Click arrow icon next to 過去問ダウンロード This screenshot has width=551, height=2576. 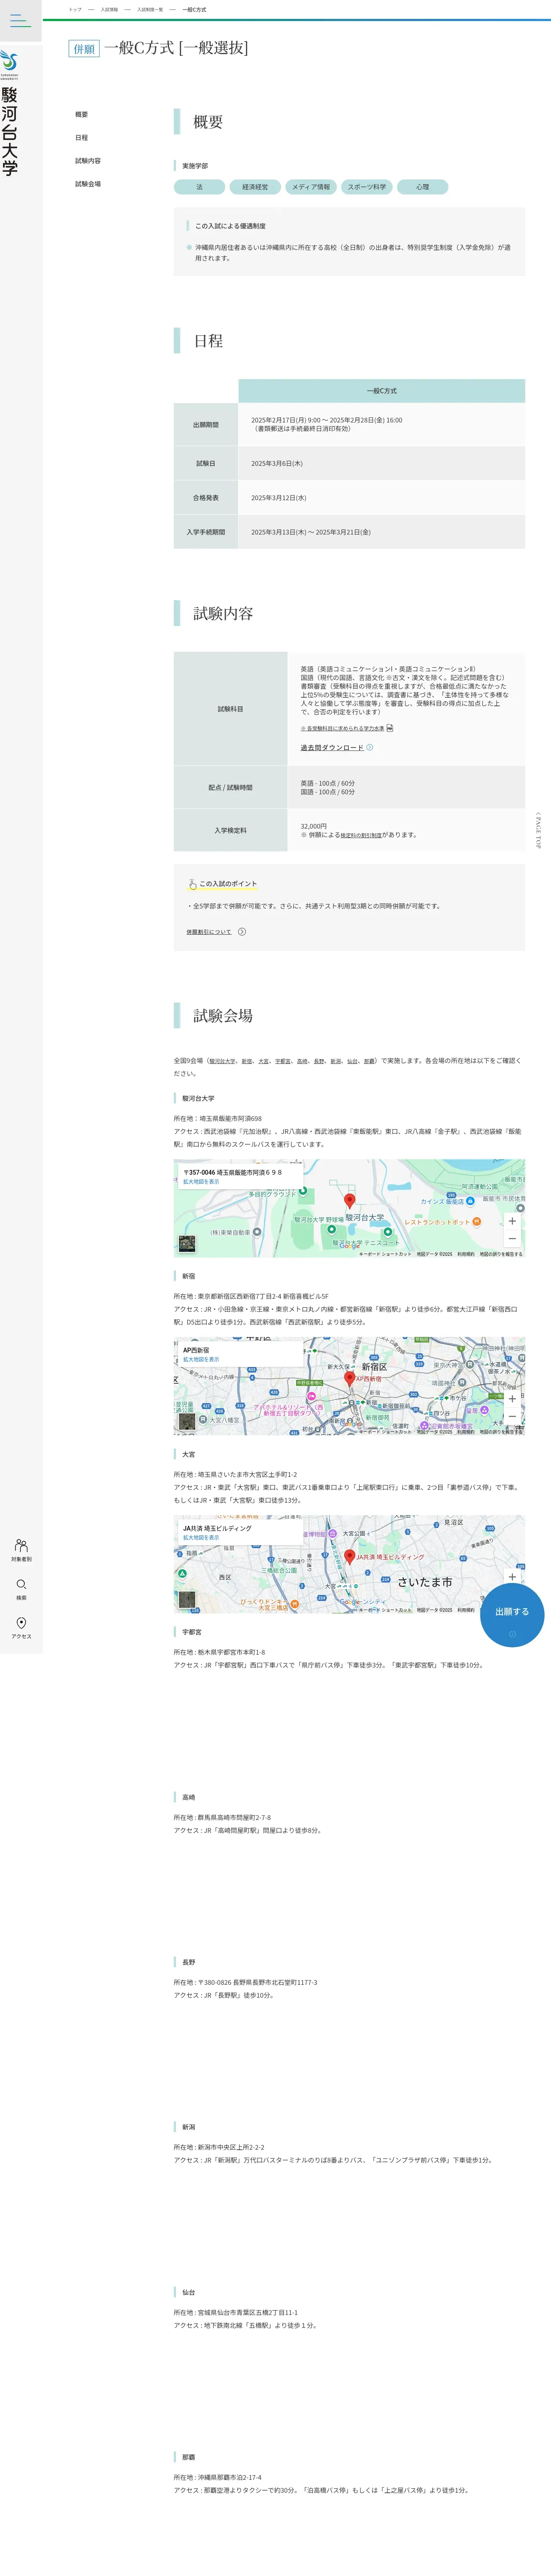click(x=370, y=747)
